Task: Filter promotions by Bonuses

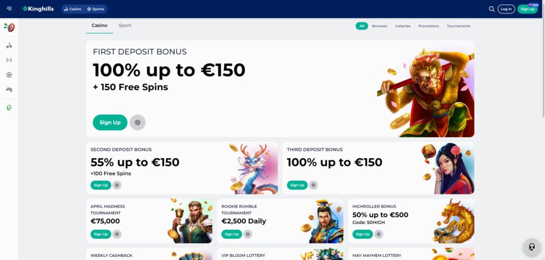Action: tap(379, 26)
